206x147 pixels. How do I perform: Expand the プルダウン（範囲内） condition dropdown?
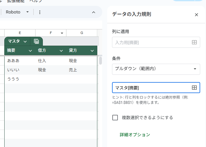(x=195, y=69)
